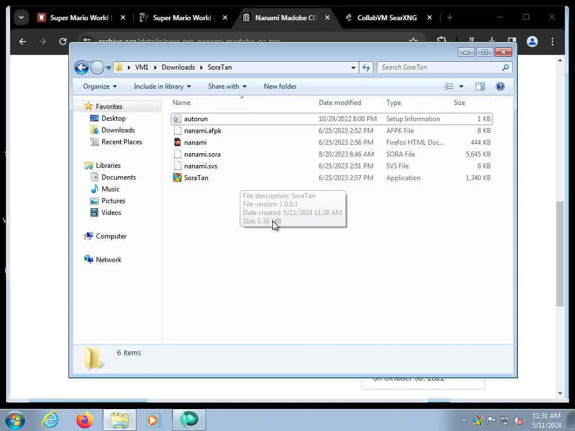Click the browser tab search dropdown
575x431 pixels.
click(21, 17)
